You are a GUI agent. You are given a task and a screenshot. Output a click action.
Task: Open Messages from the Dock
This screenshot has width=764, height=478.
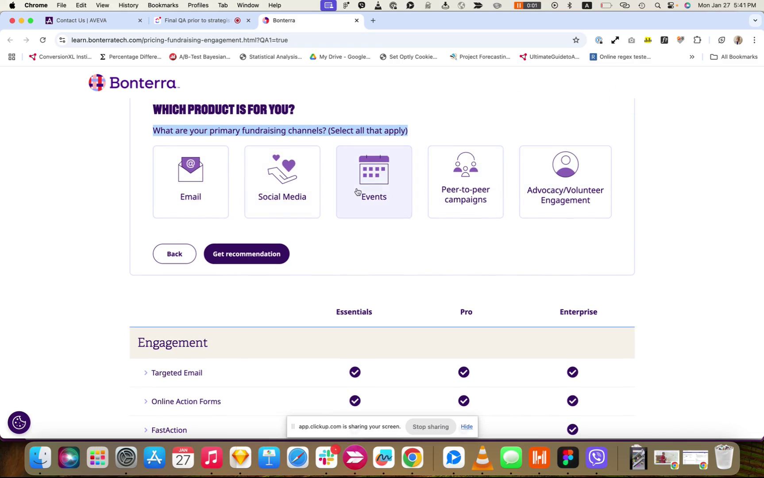click(511, 458)
